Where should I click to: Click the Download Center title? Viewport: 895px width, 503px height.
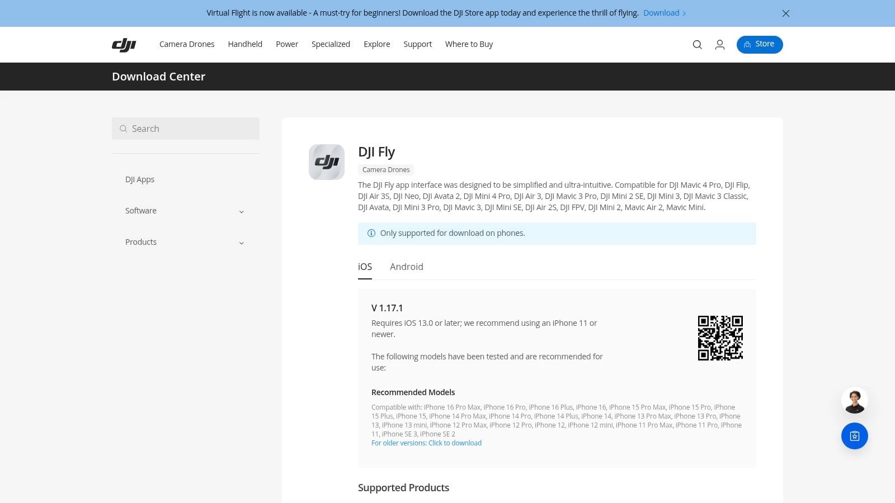click(x=158, y=77)
